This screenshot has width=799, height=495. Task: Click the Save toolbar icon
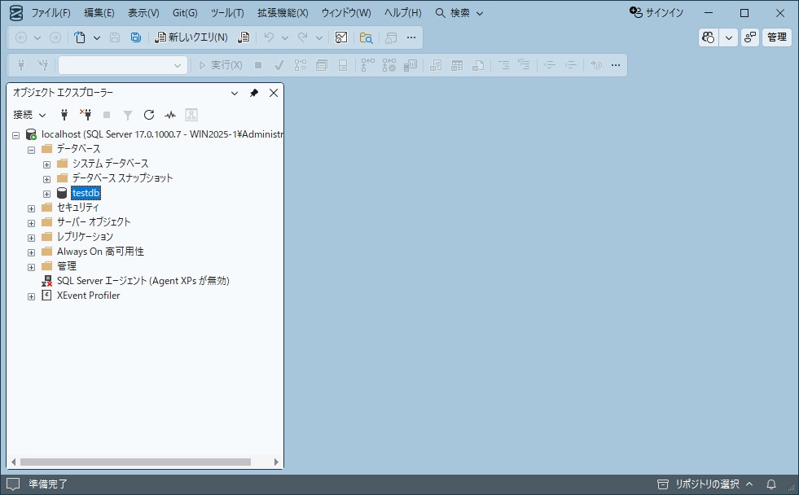(x=114, y=37)
